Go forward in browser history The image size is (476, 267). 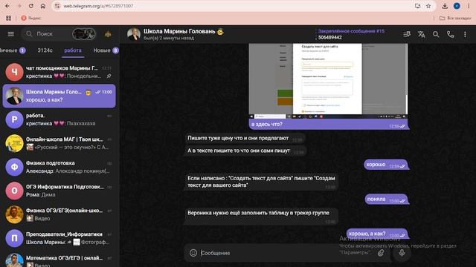(x=19, y=6)
